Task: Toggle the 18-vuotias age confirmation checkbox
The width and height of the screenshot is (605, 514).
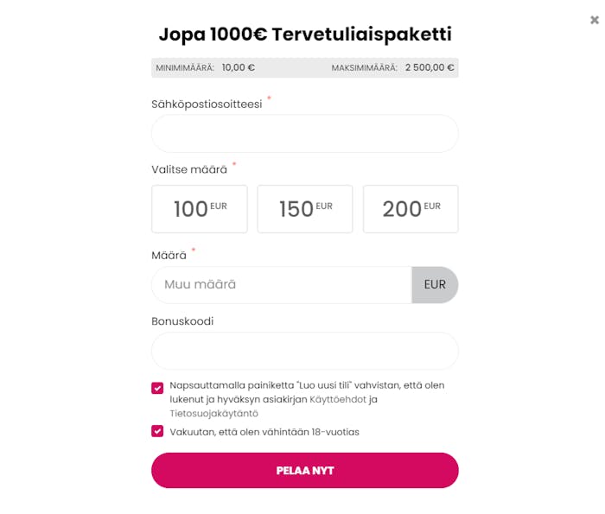Action: [x=157, y=431]
